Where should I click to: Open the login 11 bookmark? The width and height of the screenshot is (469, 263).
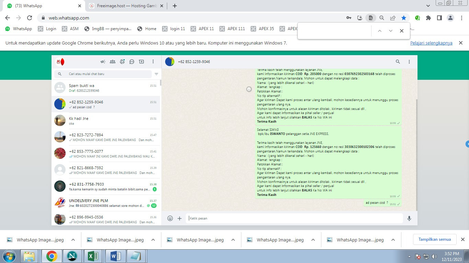[x=174, y=29]
